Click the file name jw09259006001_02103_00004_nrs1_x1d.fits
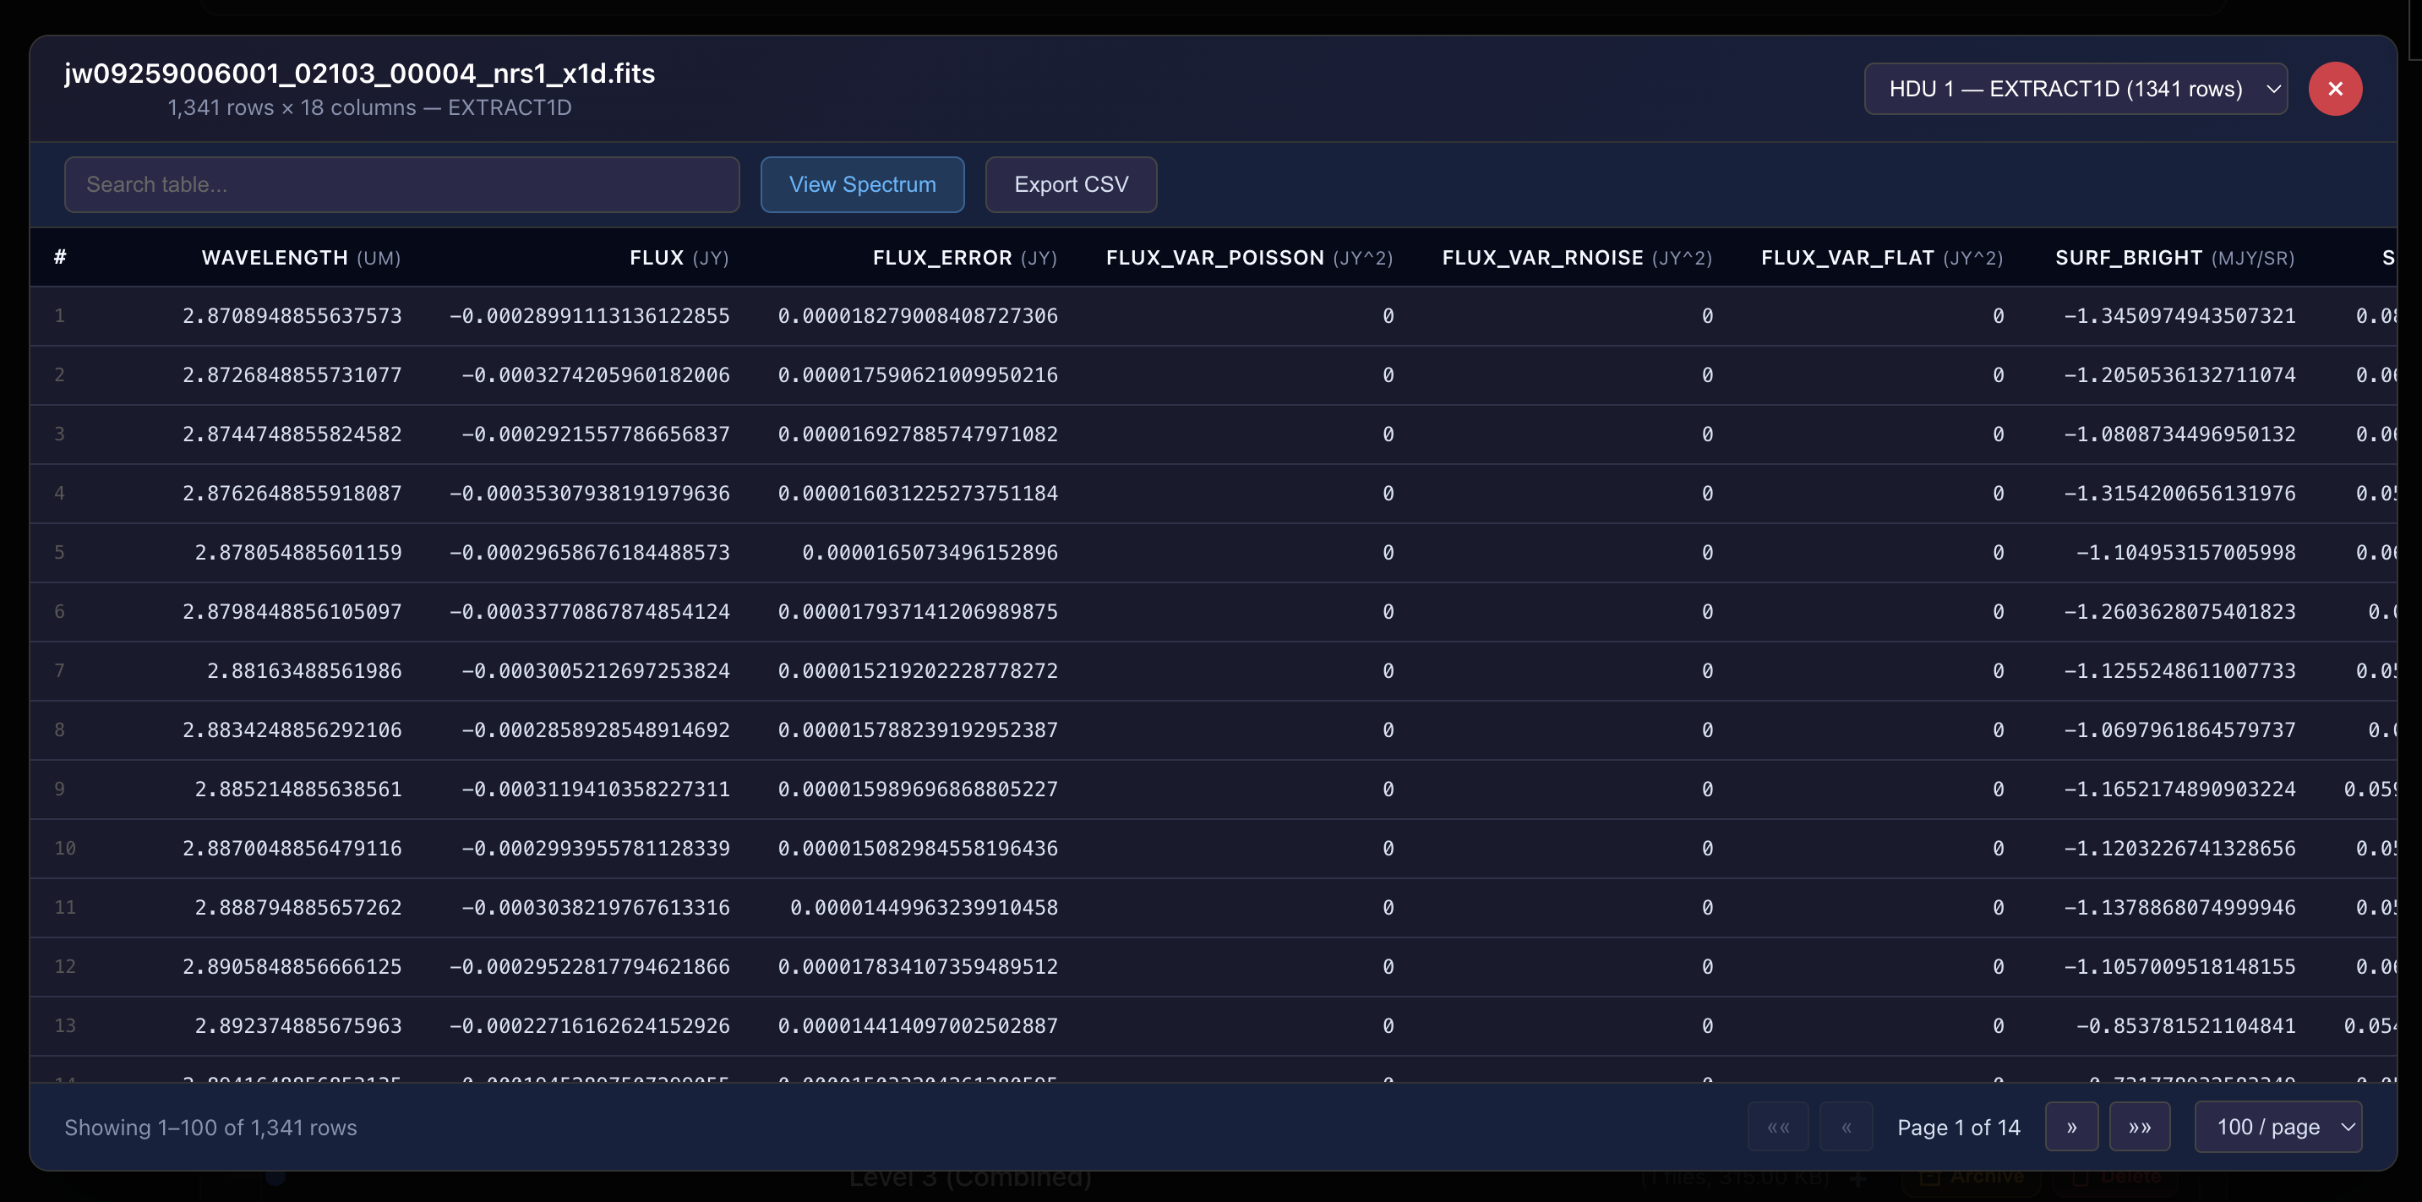 click(359, 74)
